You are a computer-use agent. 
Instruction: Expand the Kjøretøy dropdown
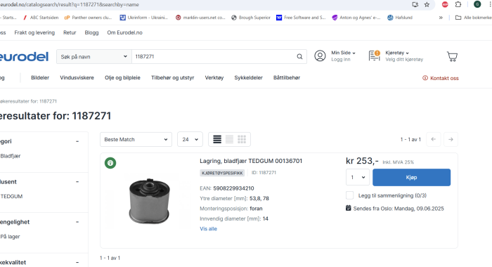point(397,53)
